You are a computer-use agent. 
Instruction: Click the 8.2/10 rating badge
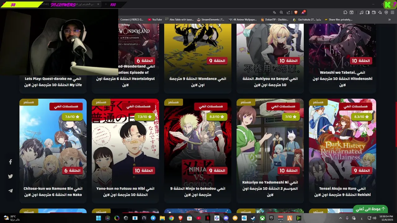coord(217,117)
